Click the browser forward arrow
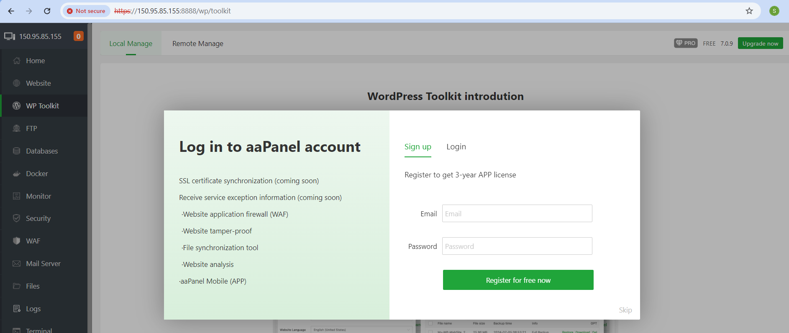The width and height of the screenshot is (789, 333). (29, 11)
